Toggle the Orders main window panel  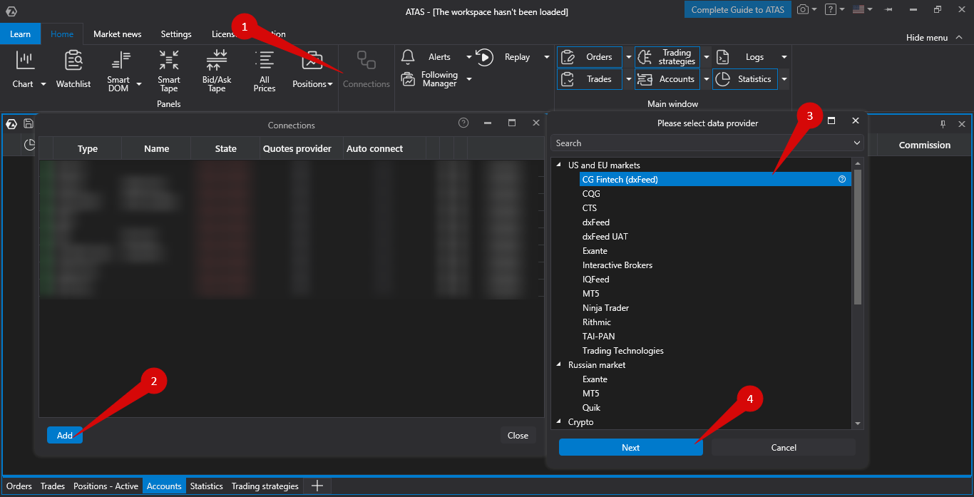(590, 57)
